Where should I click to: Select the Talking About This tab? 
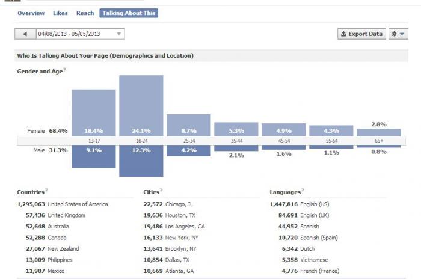[129, 13]
